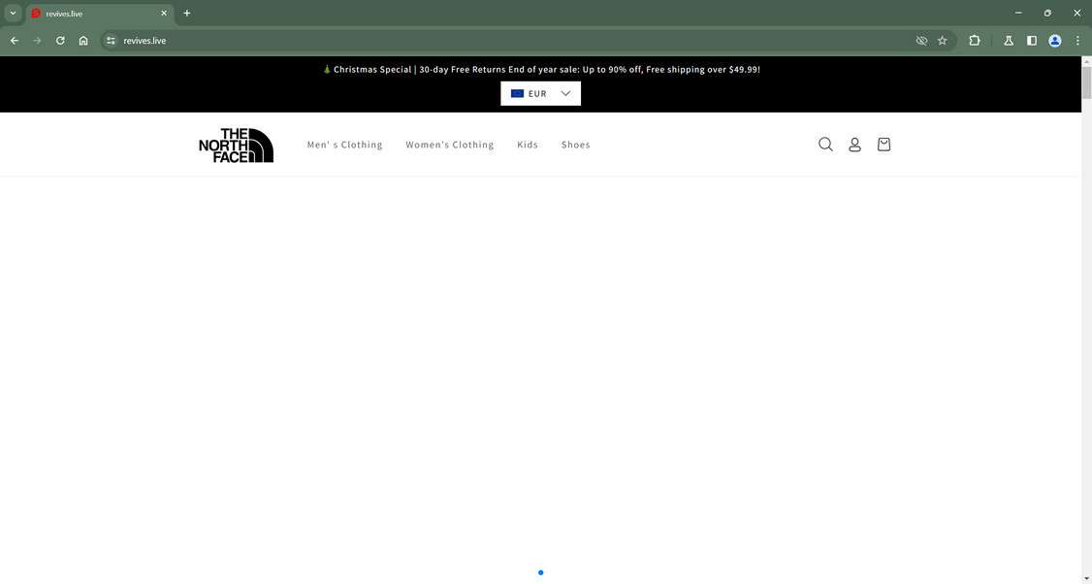Image resolution: width=1092 pixels, height=584 pixels.
Task: Open the Shoes menu item
Action: point(575,145)
